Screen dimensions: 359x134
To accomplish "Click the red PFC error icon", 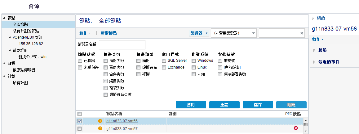I will pyautogui.click(x=296, y=128).
